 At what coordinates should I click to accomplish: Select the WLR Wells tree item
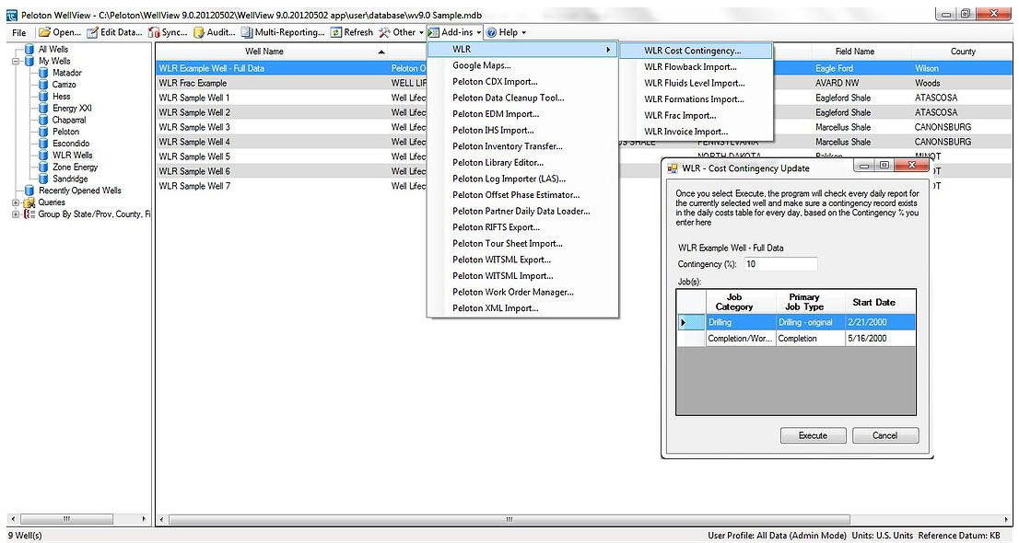72,155
